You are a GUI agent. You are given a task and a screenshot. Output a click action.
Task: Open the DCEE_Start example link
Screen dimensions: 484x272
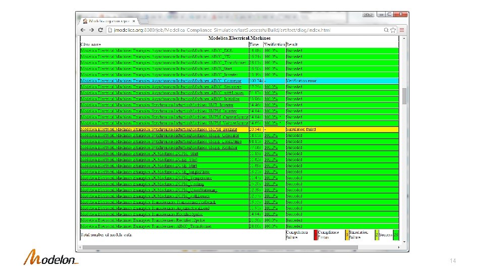click(139, 160)
